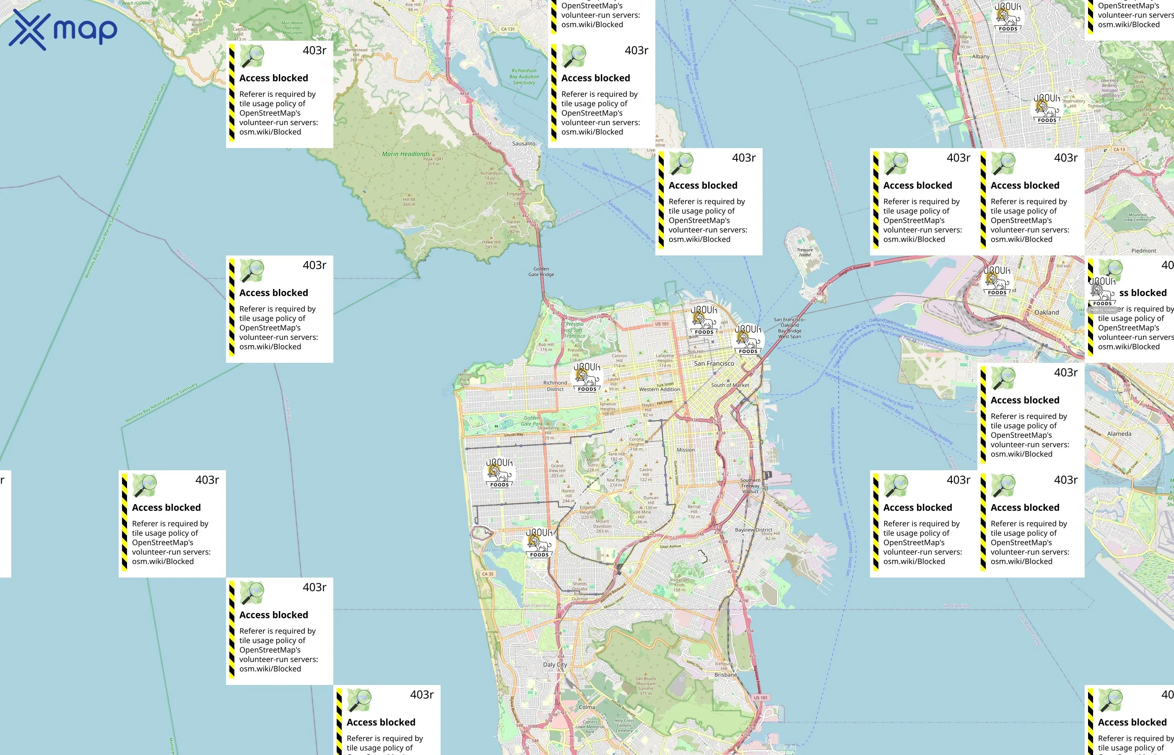Click the Richmond District label
This screenshot has width=1174, height=755.
(x=555, y=386)
